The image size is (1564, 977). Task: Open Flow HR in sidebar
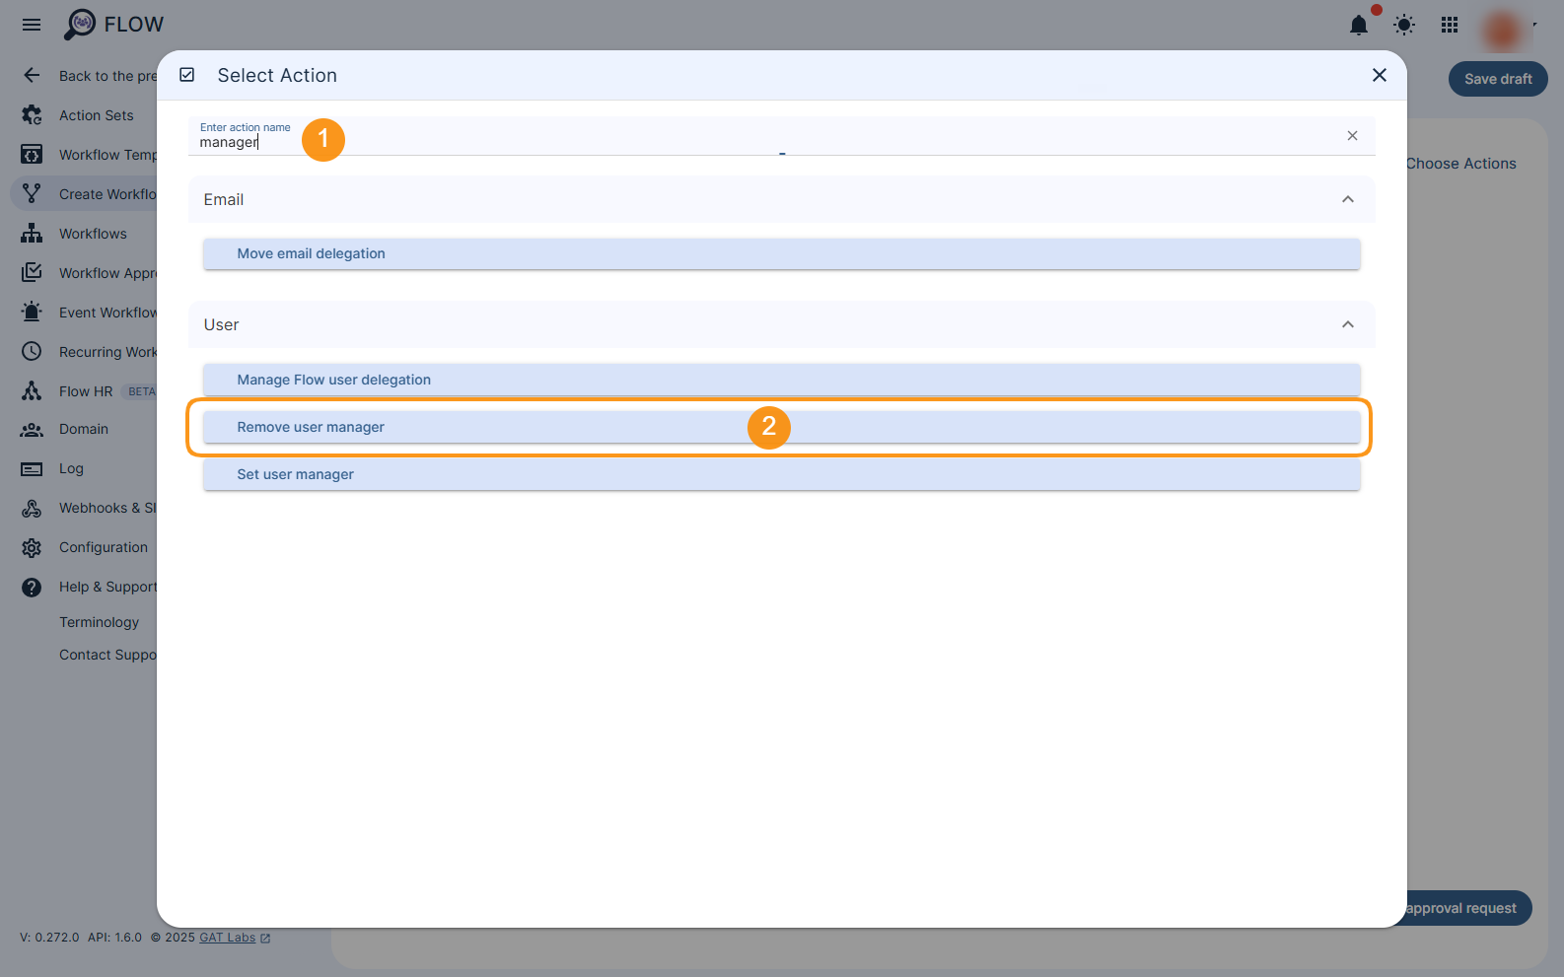click(x=86, y=391)
